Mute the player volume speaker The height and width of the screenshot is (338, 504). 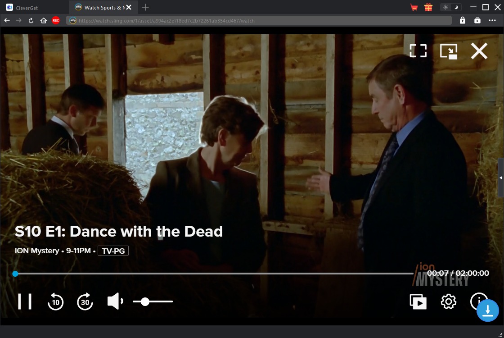(115, 301)
